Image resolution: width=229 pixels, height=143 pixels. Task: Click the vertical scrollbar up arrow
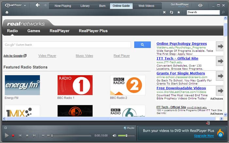(x=225, y=18)
